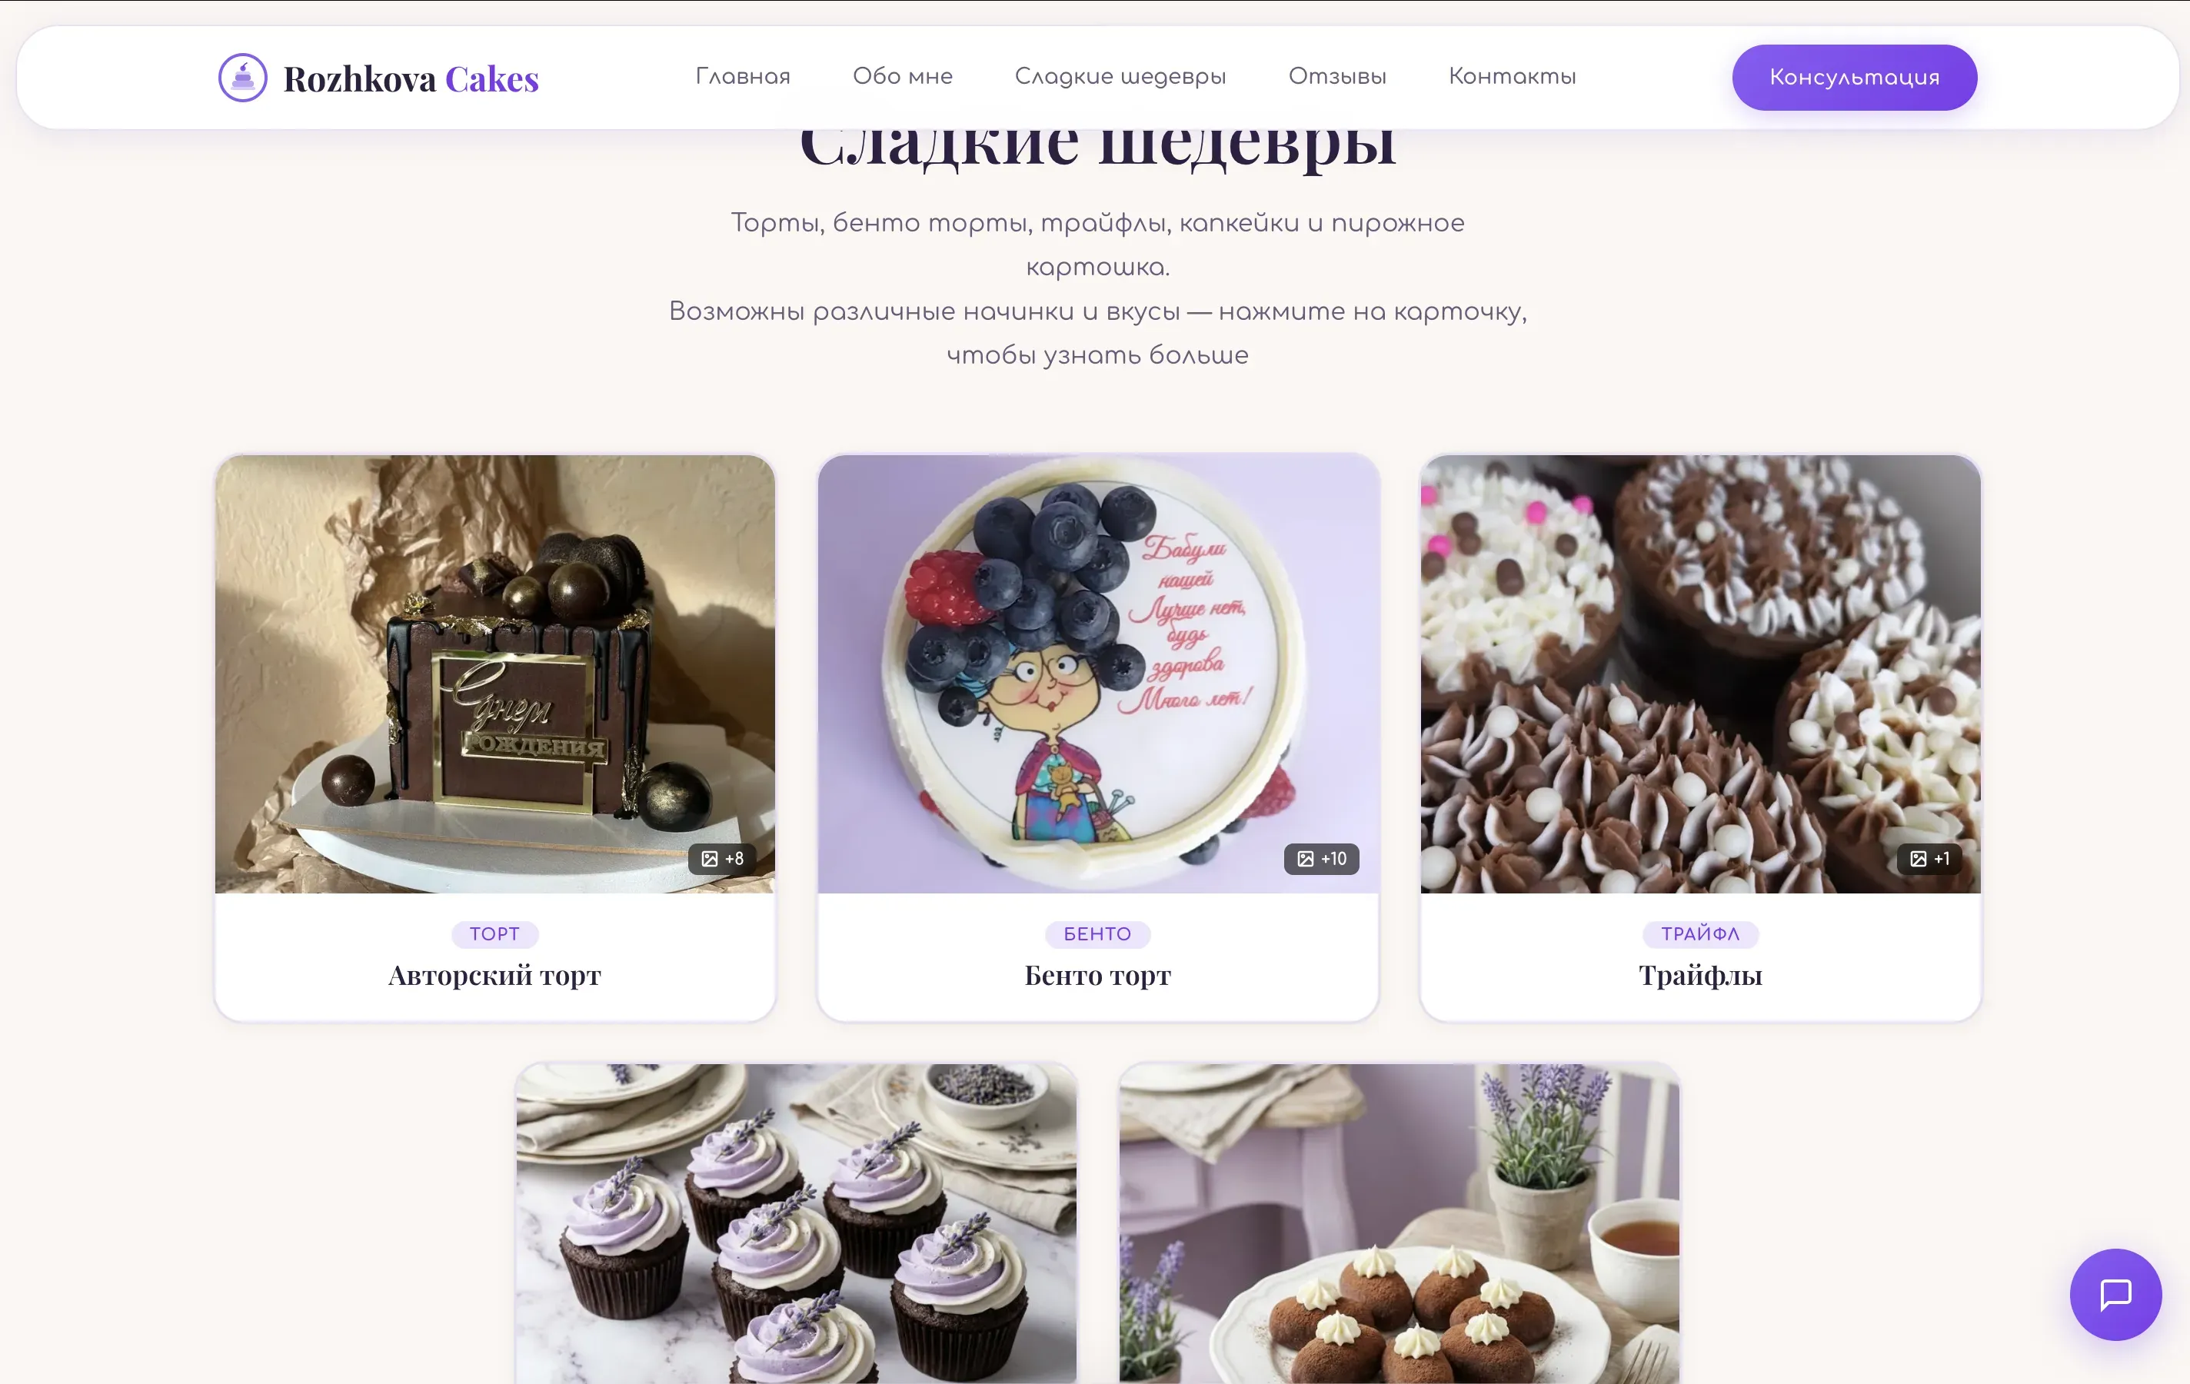
Task: Select Сладкие шедевры in the navbar
Action: [1120, 76]
